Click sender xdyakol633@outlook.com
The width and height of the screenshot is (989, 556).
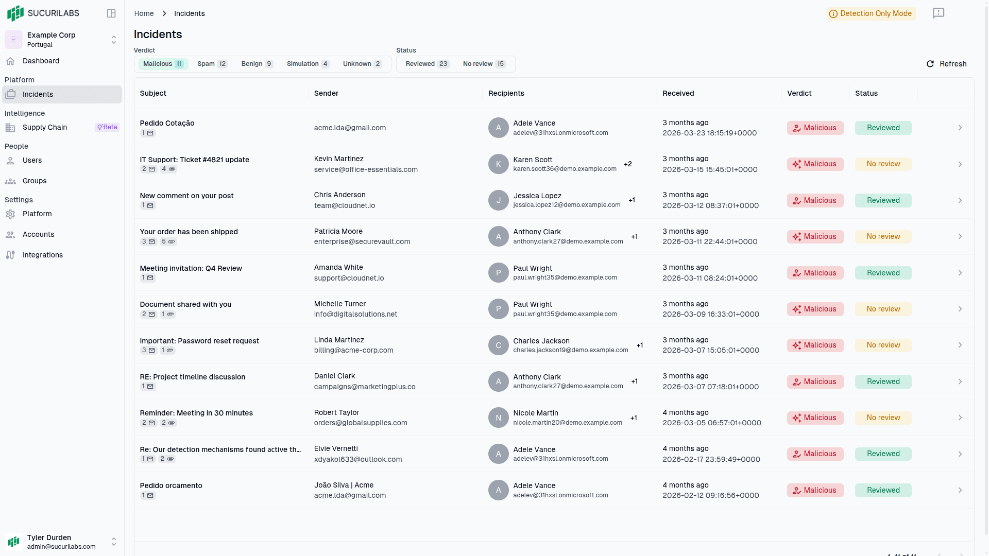pos(358,459)
